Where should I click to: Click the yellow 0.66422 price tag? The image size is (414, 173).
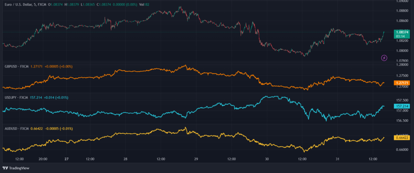point(400,138)
